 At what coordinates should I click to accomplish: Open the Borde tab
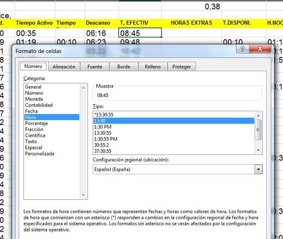point(124,66)
